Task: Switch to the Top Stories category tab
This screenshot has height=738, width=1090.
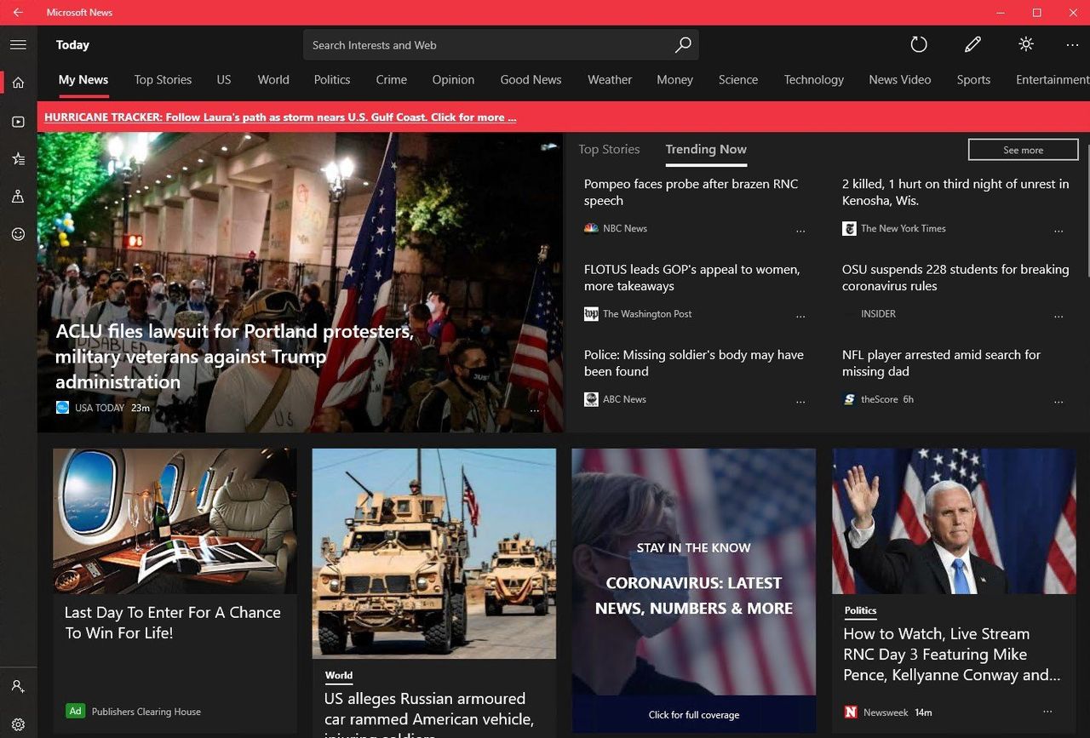Action: coord(163,80)
